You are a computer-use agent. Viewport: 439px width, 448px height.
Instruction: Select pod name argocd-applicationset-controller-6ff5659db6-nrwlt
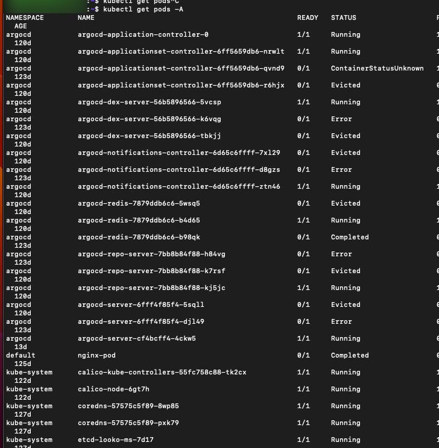tap(181, 51)
